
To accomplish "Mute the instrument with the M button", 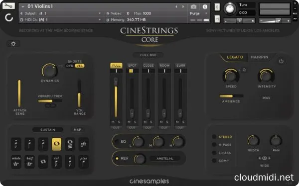I will (x=217, y=19).
